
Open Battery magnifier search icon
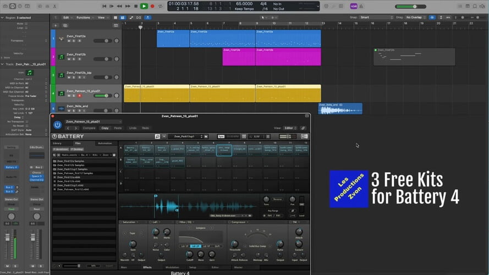[x=157, y=136]
